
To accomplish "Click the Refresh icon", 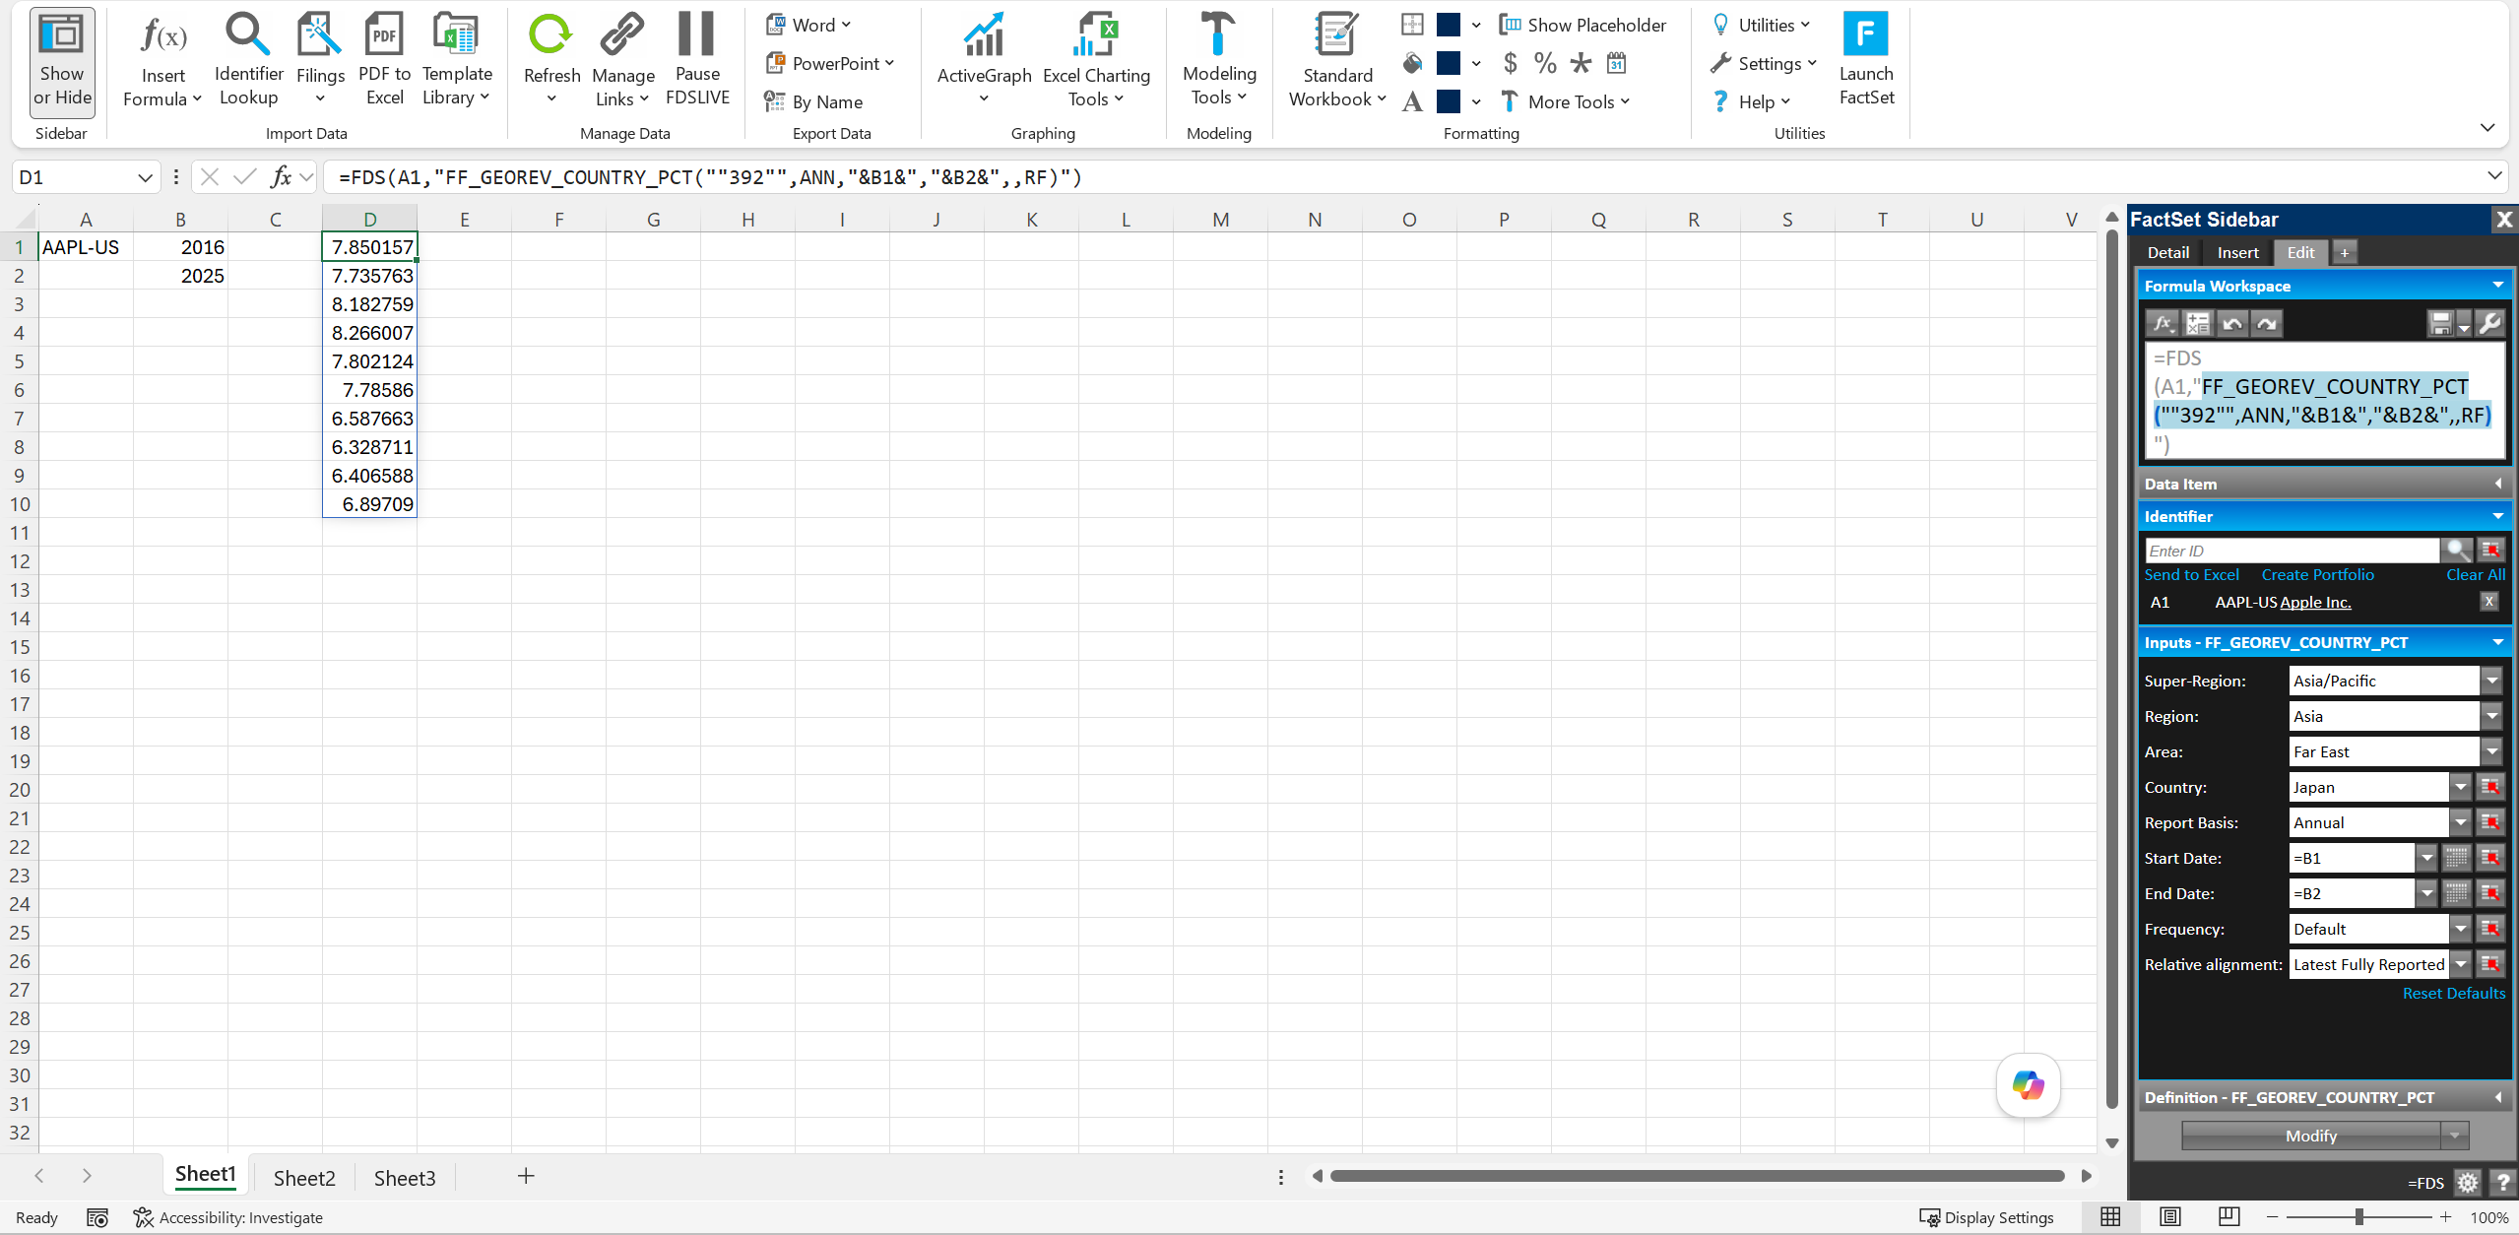I will (x=550, y=34).
